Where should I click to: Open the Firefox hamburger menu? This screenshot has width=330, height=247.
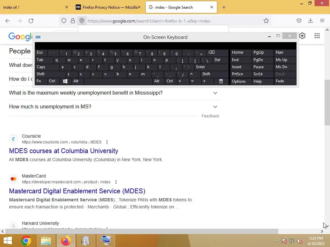(322, 21)
